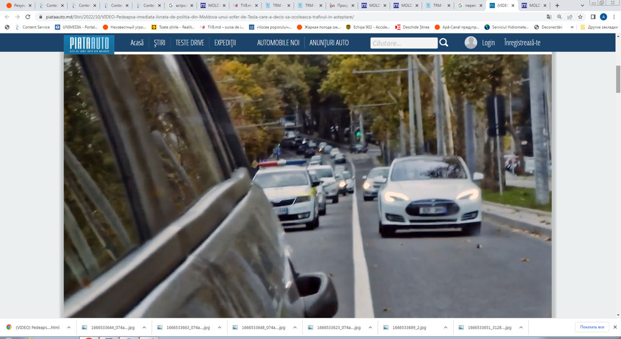Click the site search magnifier icon
The height and width of the screenshot is (339, 621).
click(444, 43)
